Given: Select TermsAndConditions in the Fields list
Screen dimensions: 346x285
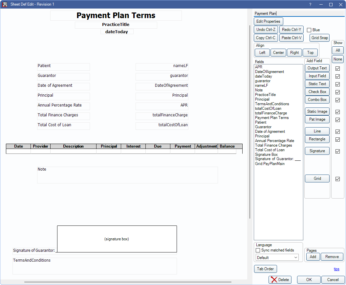Looking at the screenshot, I should tap(272, 104).
